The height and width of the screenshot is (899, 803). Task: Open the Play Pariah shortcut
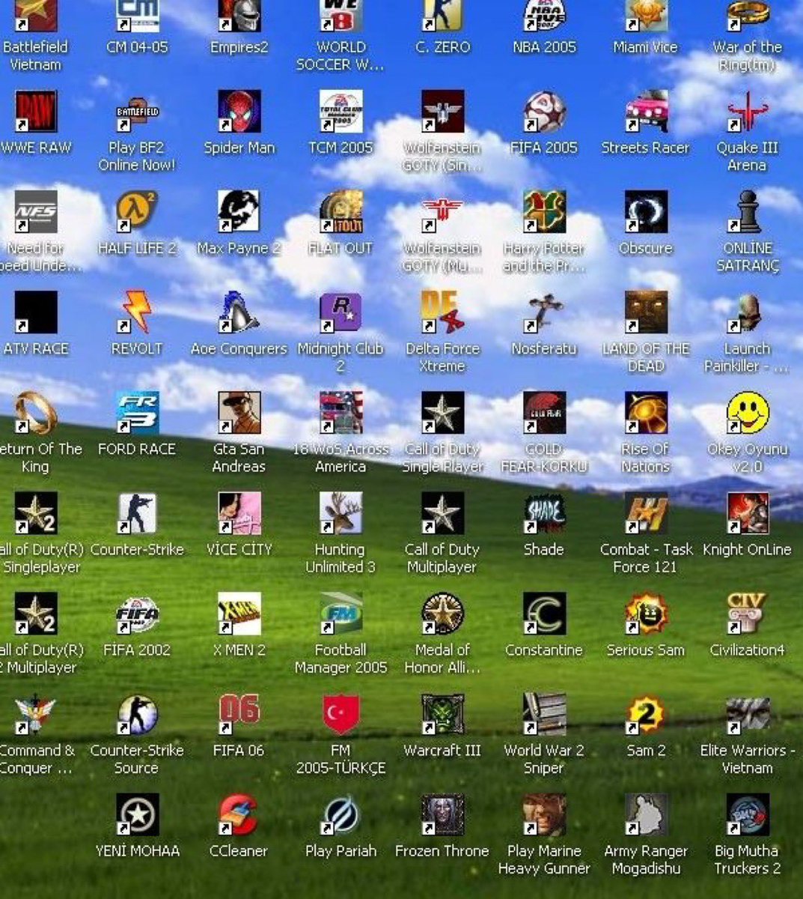[x=341, y=814]
